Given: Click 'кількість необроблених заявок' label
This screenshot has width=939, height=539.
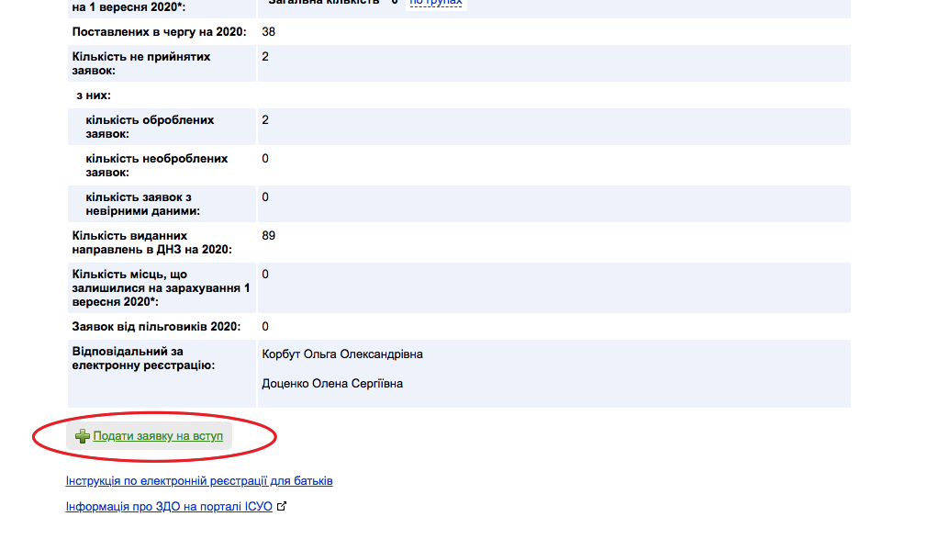Looking at the screenshot, I should click(x=156, y=165).
